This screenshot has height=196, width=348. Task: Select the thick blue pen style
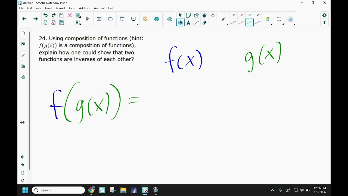(257, 15)
